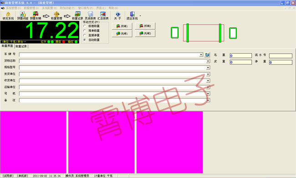Expand the 车牌号 dropdown list
This screenshot has height=178, width=296.
[201, 55]
